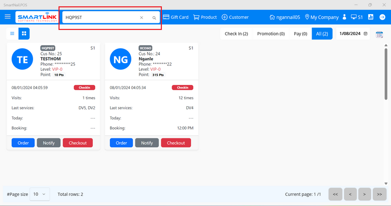Click the logout arrow icon
Screen dimensions: 391x206
coord(382,17)
